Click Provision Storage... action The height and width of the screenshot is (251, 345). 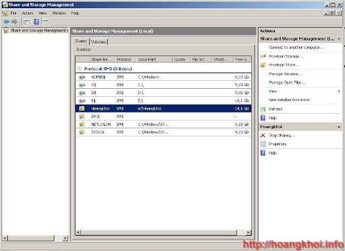point(286,57)
